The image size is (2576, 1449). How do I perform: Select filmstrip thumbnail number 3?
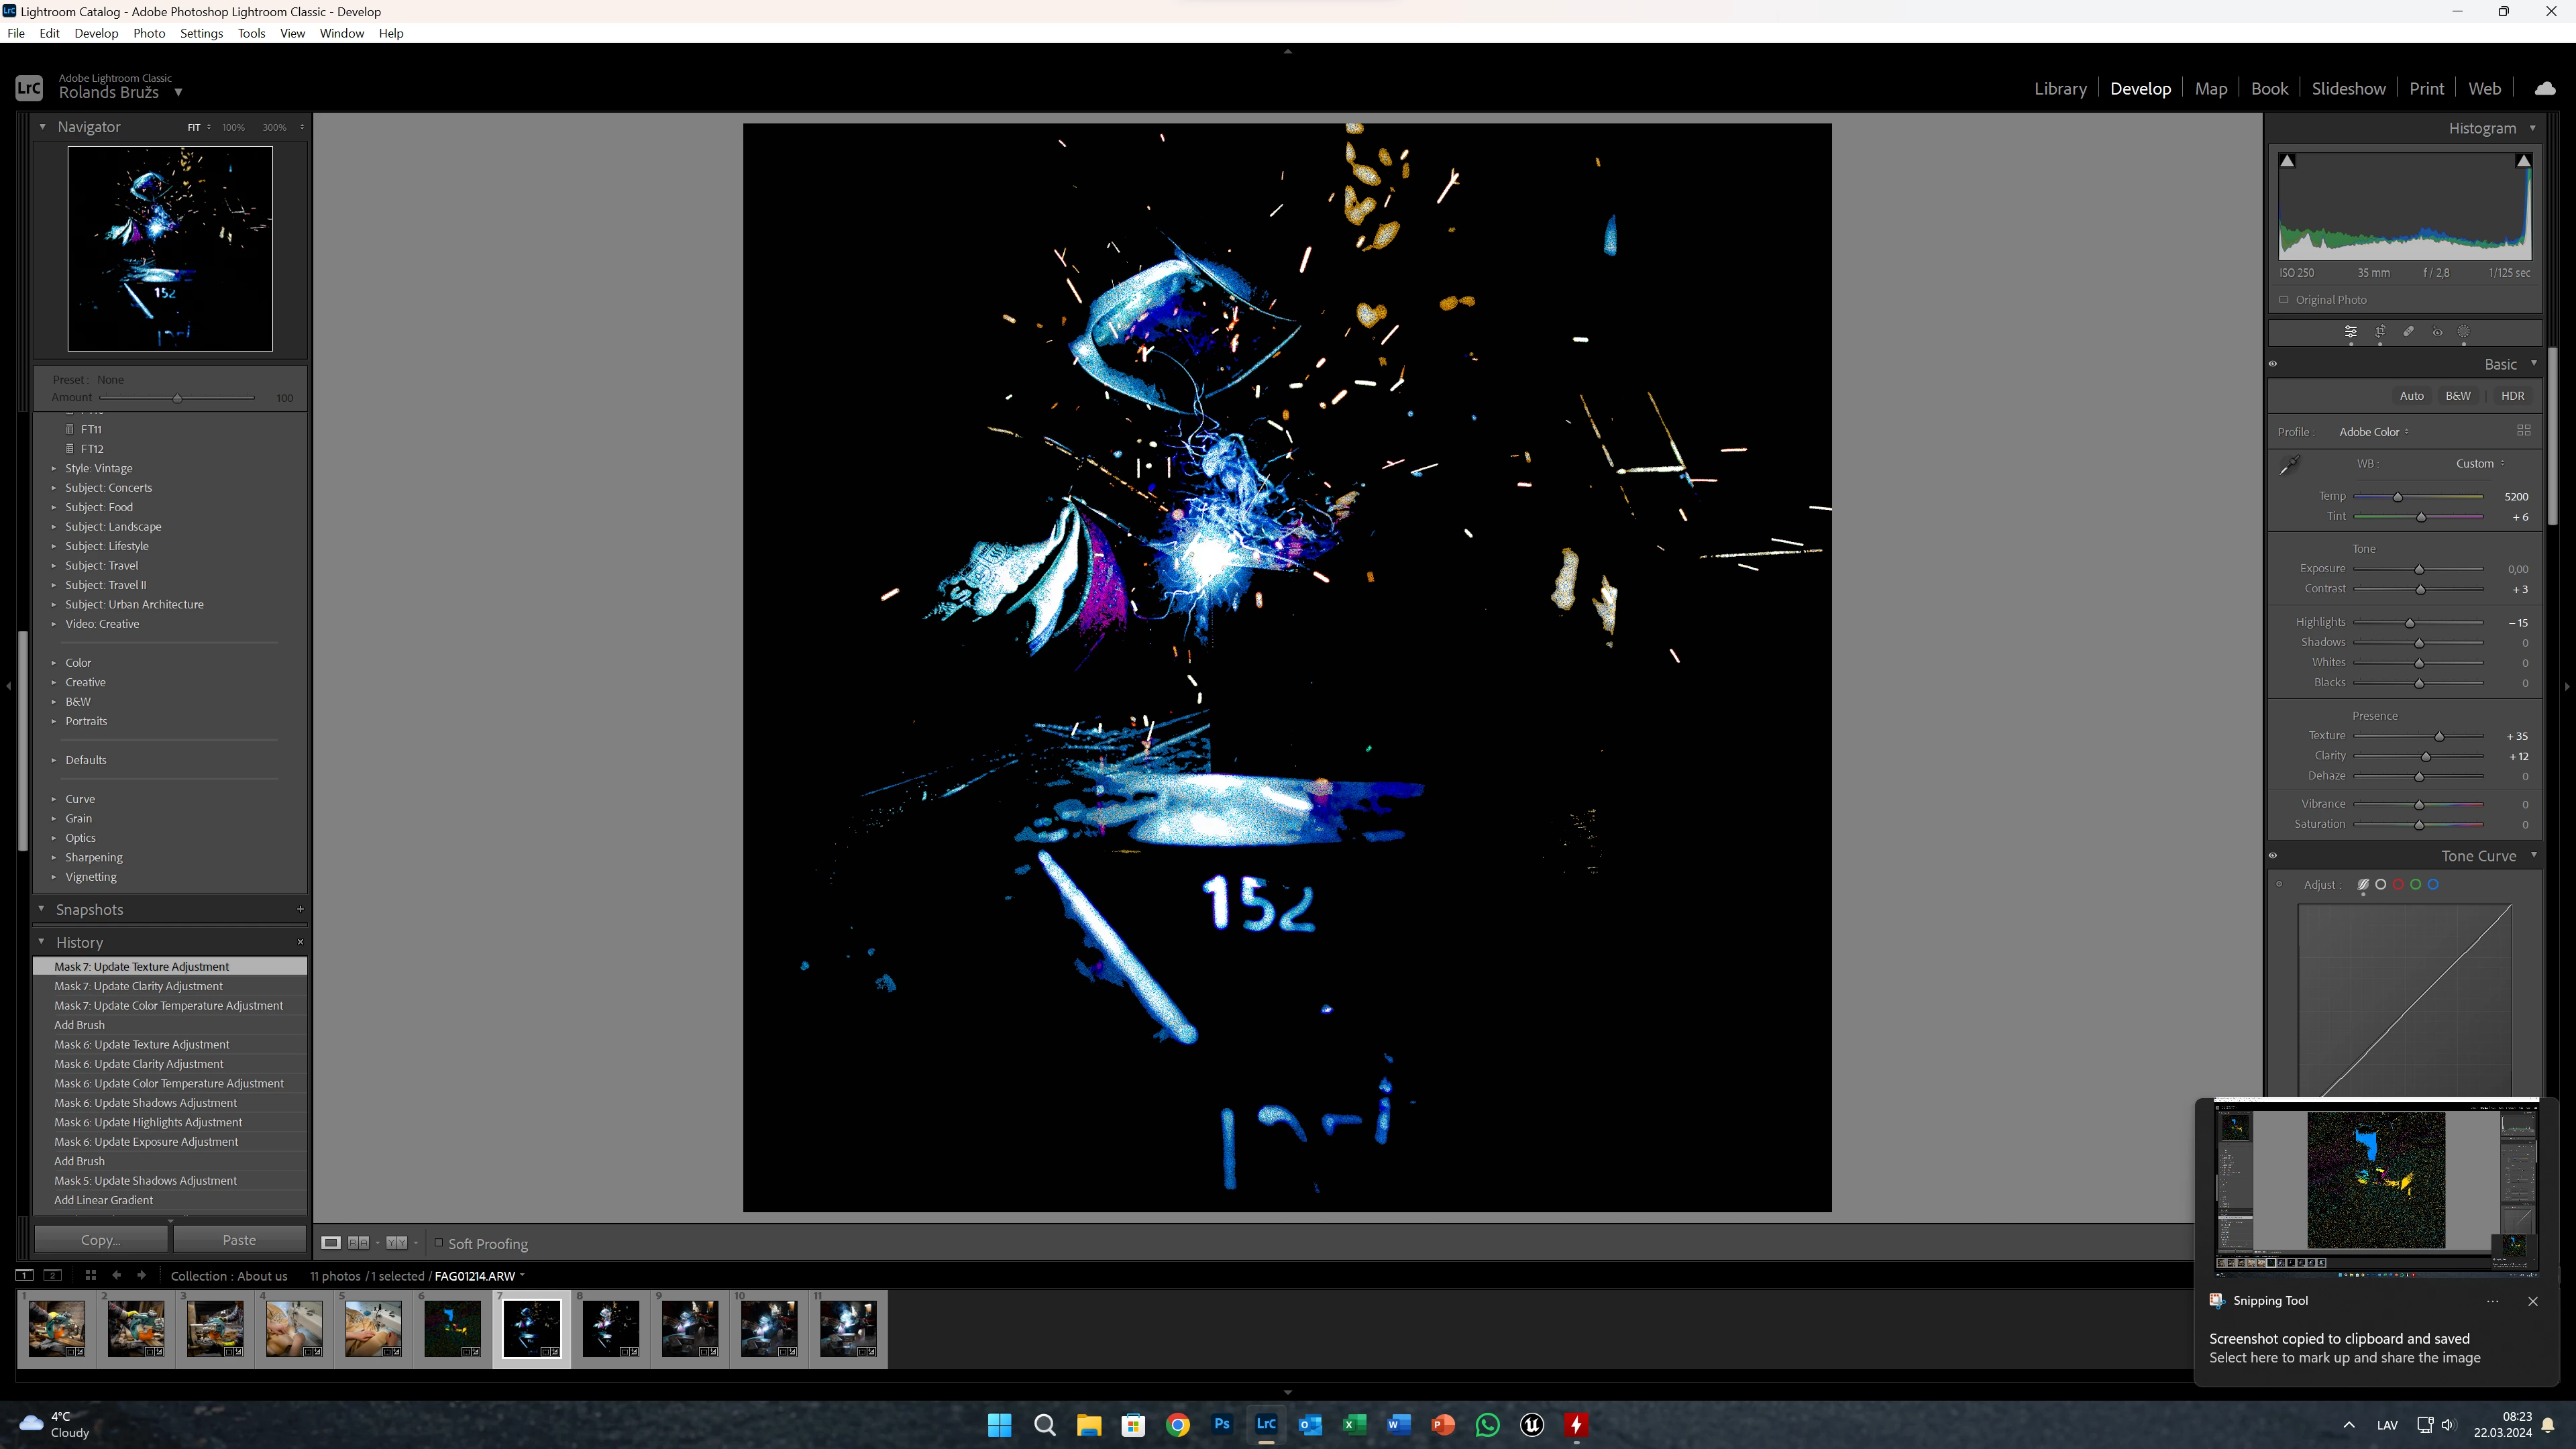coord(215,1328)
